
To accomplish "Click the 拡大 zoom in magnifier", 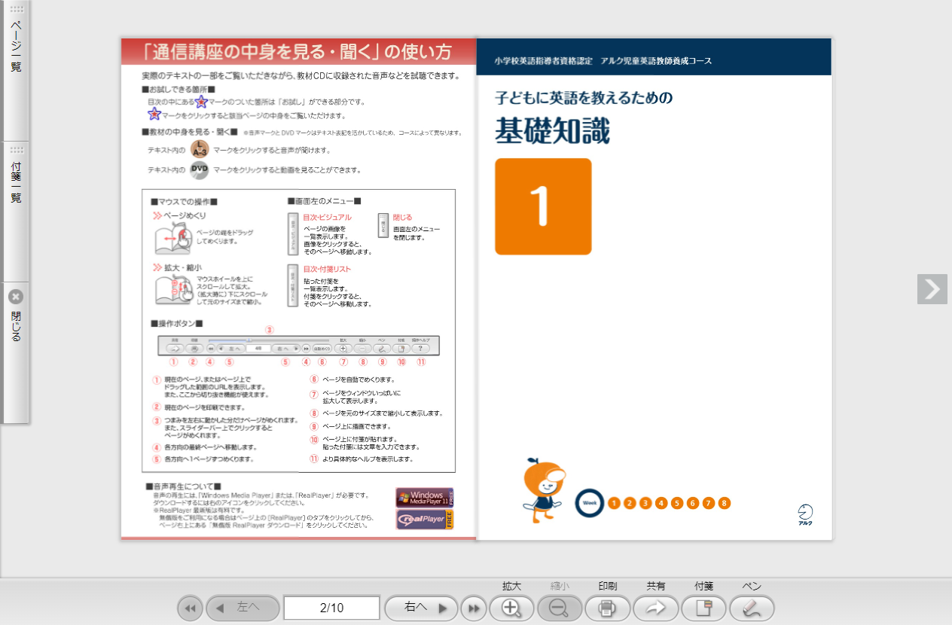I will click(512, 608).
